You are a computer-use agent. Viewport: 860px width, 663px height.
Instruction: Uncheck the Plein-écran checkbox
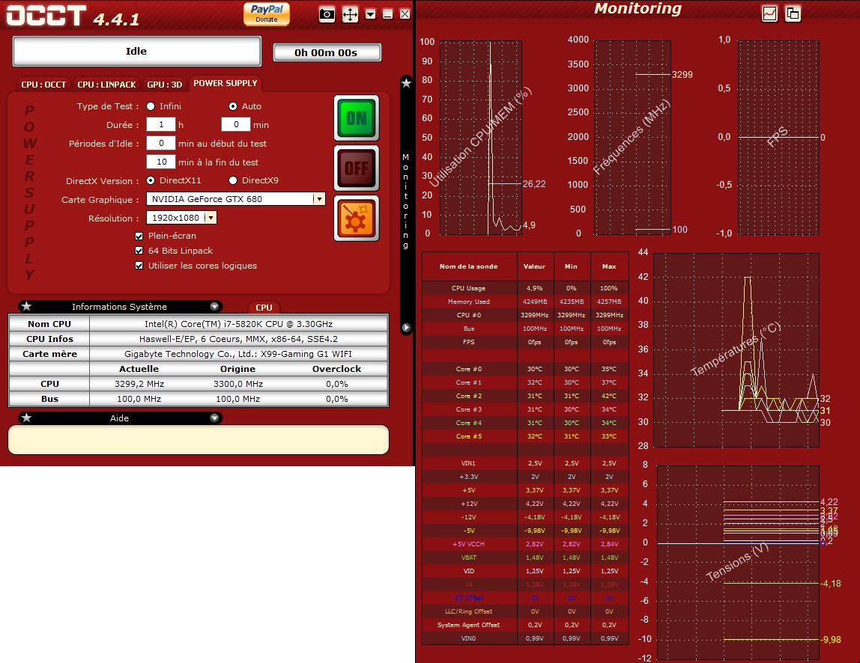[x=139, y=236]
